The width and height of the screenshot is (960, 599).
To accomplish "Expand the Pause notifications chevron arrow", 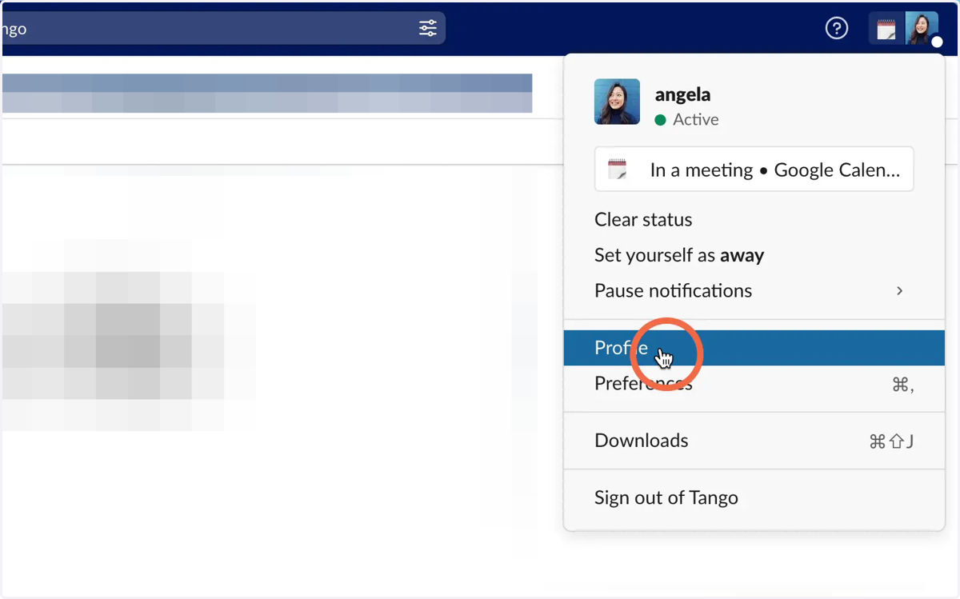I will [x=900, y=291].
